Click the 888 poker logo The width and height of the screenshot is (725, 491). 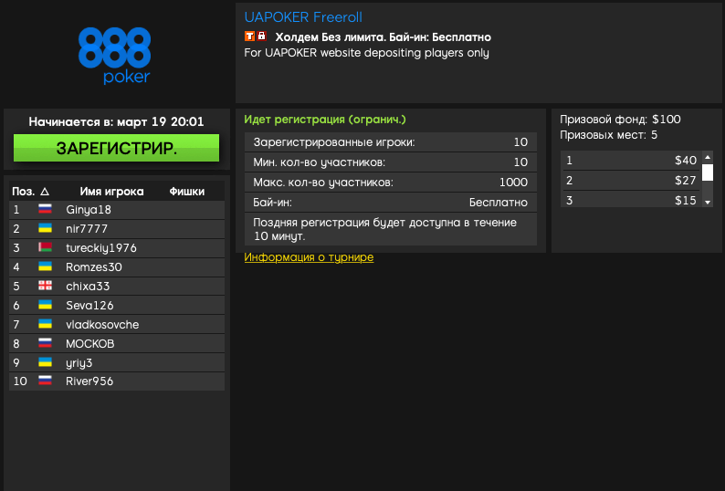click(x=115, y=56)
